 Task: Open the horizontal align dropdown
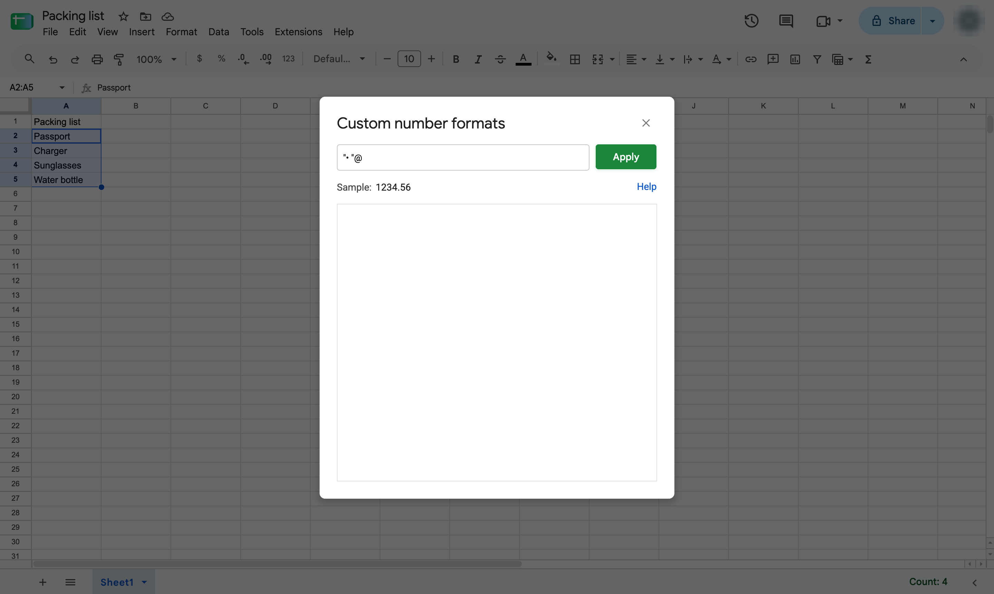point(636,59)
